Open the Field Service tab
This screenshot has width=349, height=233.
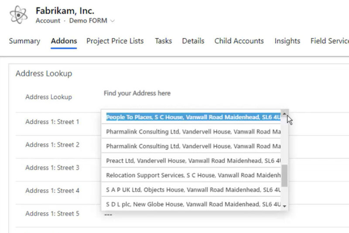click(x=330, y=41)
